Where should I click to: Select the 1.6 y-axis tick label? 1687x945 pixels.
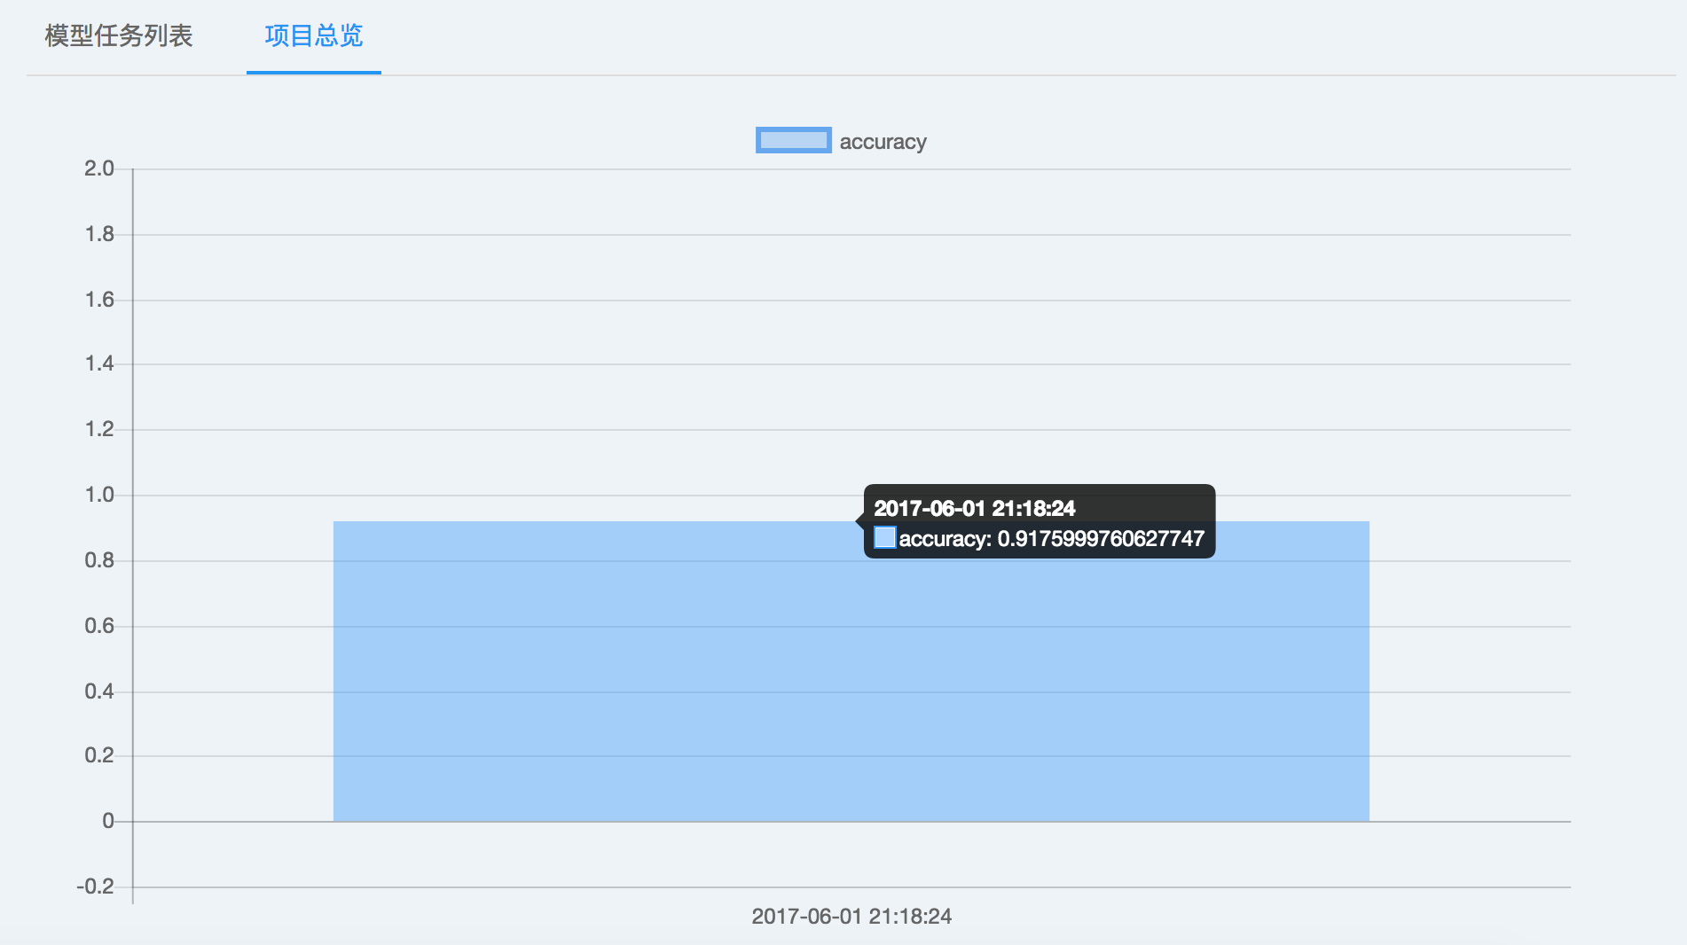pyautogui.click(x=99, y=300)
